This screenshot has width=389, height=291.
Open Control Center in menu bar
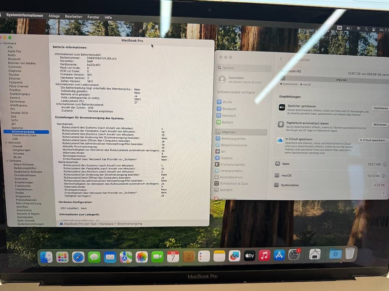[374, 29]
